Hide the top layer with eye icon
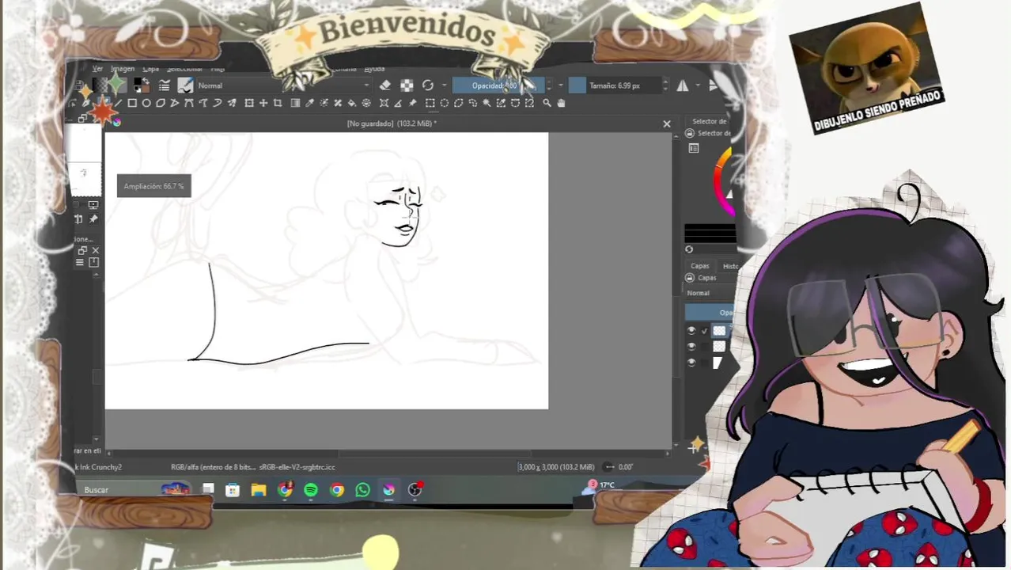Screen dimensions: 1011x570 click(x=691, y=331)
